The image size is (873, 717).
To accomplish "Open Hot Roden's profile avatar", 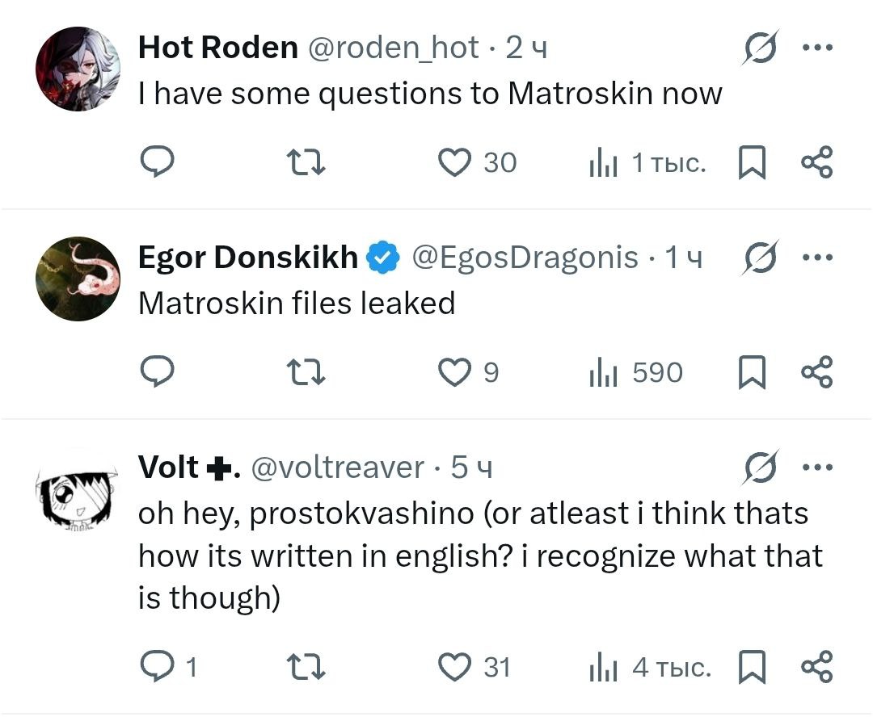I will [x=78, y=68].
